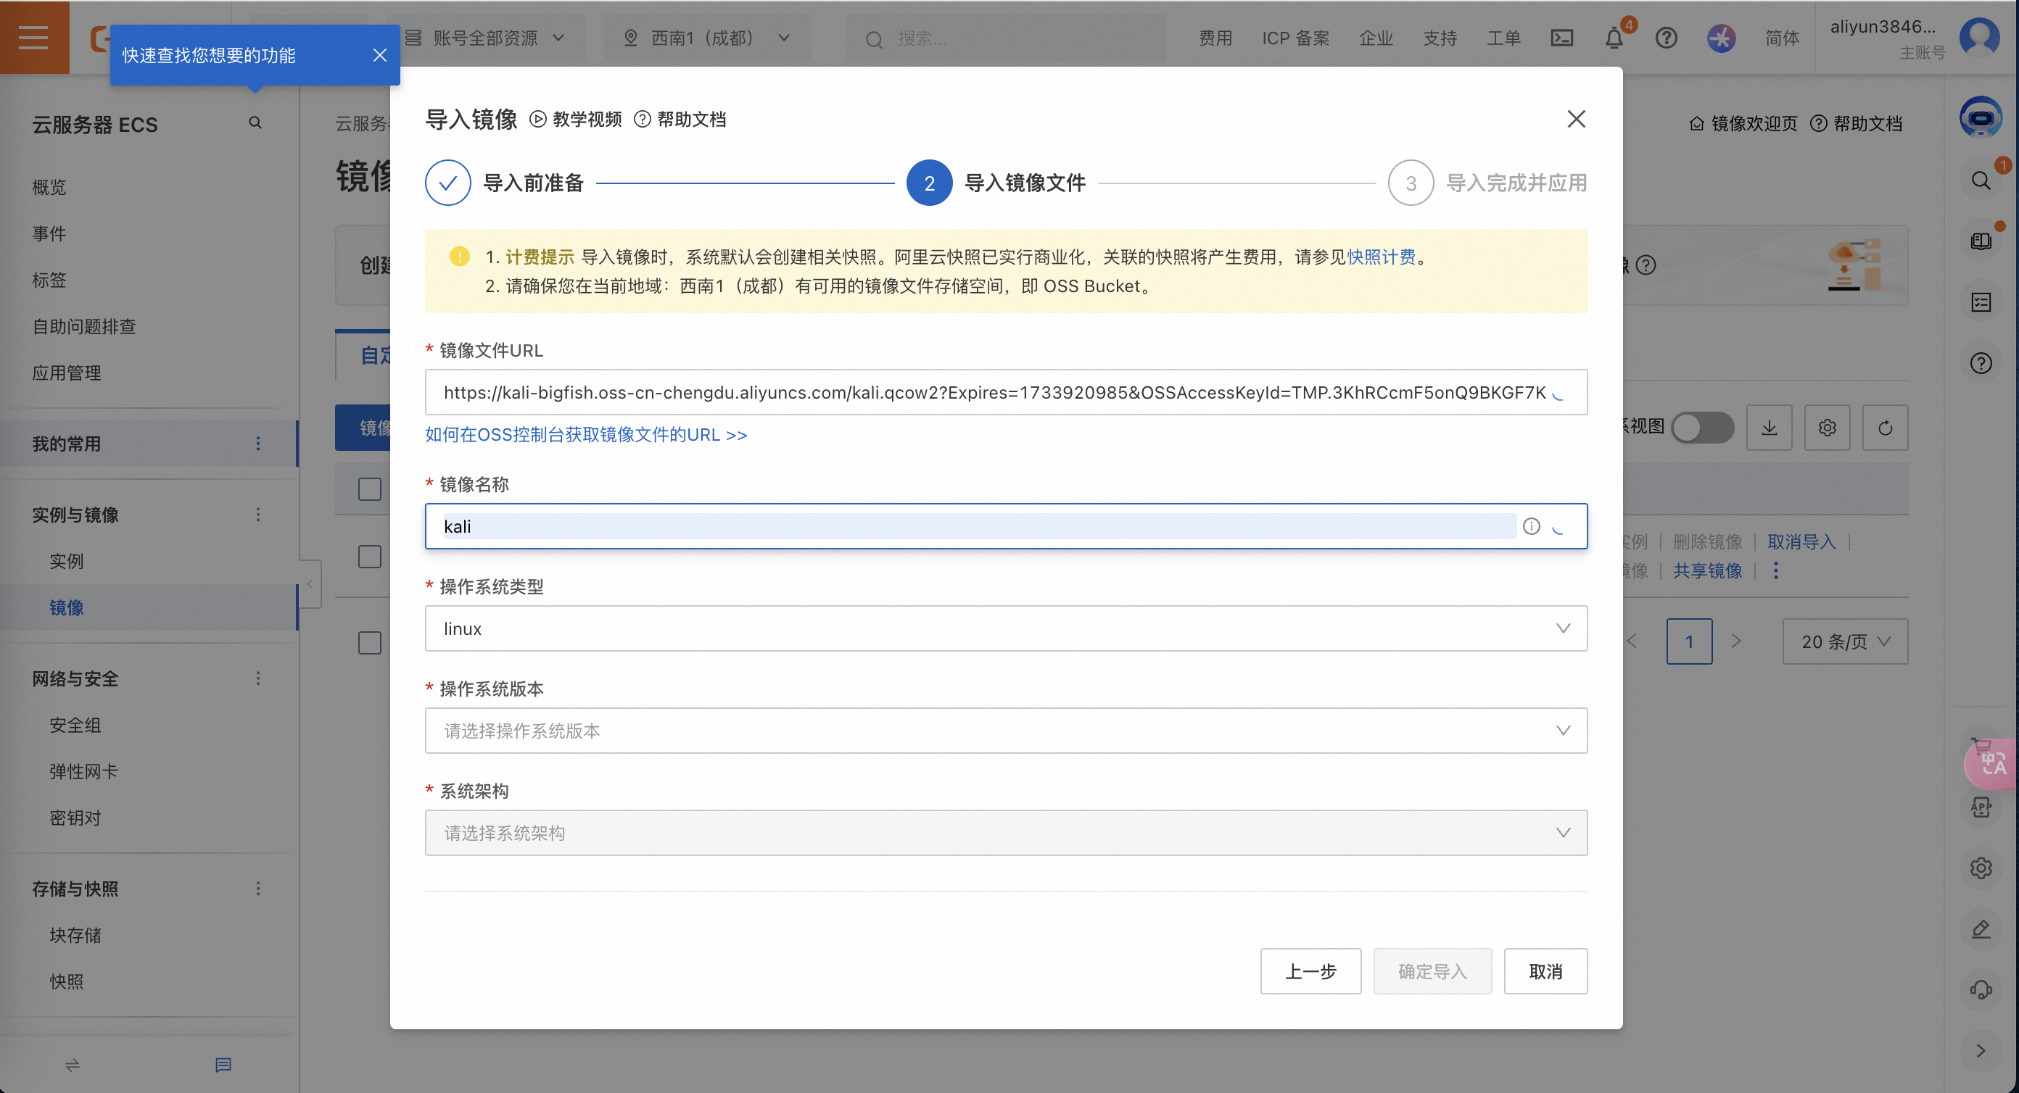The height and width of the screenshot is (1093, 2019).
Task: Open image list column settings gear
Action: [x=1827, y=428]
